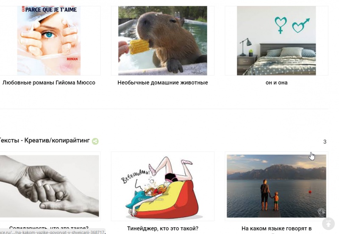Open the lake pier with two people thumbnail
The image size is (339, 234).
click(276, 186)
